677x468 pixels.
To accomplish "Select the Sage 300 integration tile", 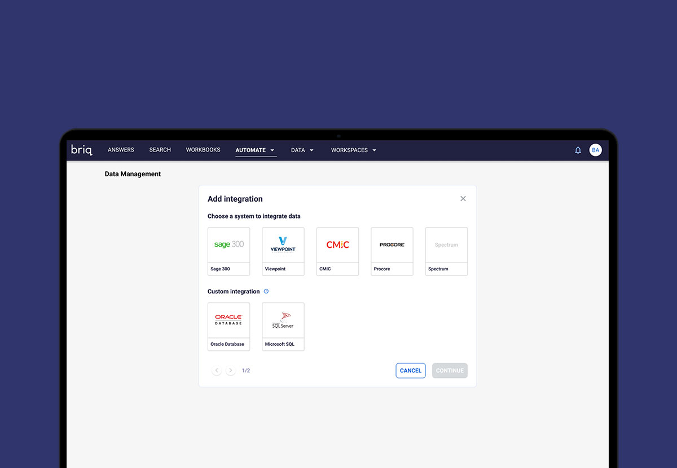I will click(x=228, y=251).
